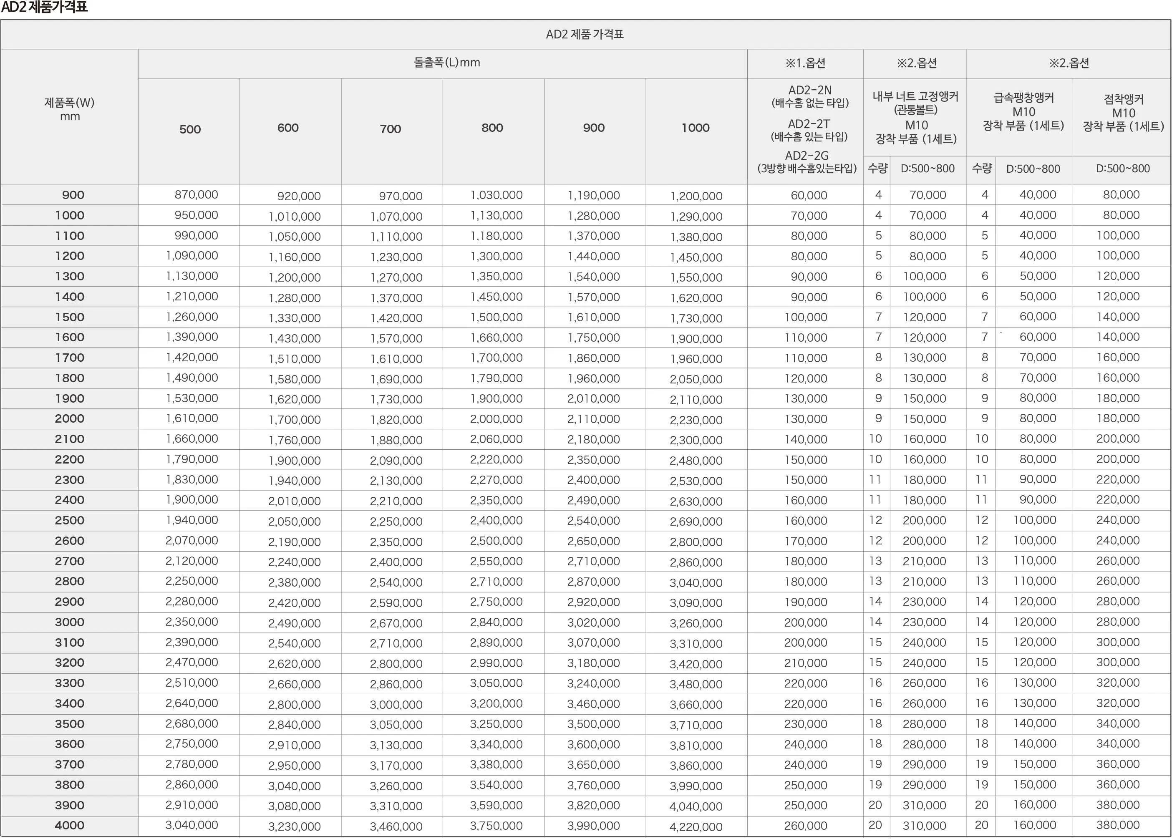The image size is (1172, 839).
Task: Click price 1,550,000 in row 1300
Action: tap(696, 278)
